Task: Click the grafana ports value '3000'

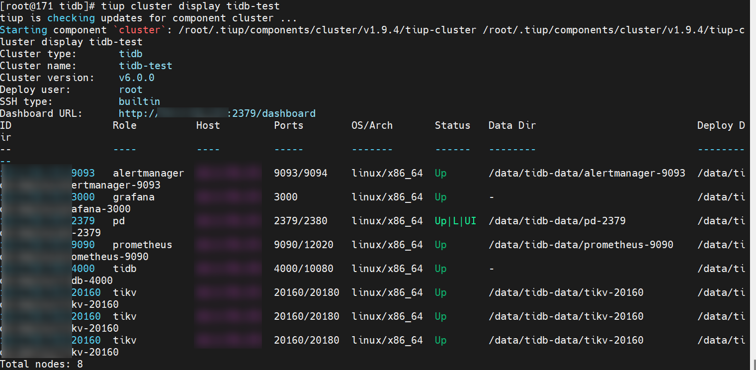Action: [286, 197]
